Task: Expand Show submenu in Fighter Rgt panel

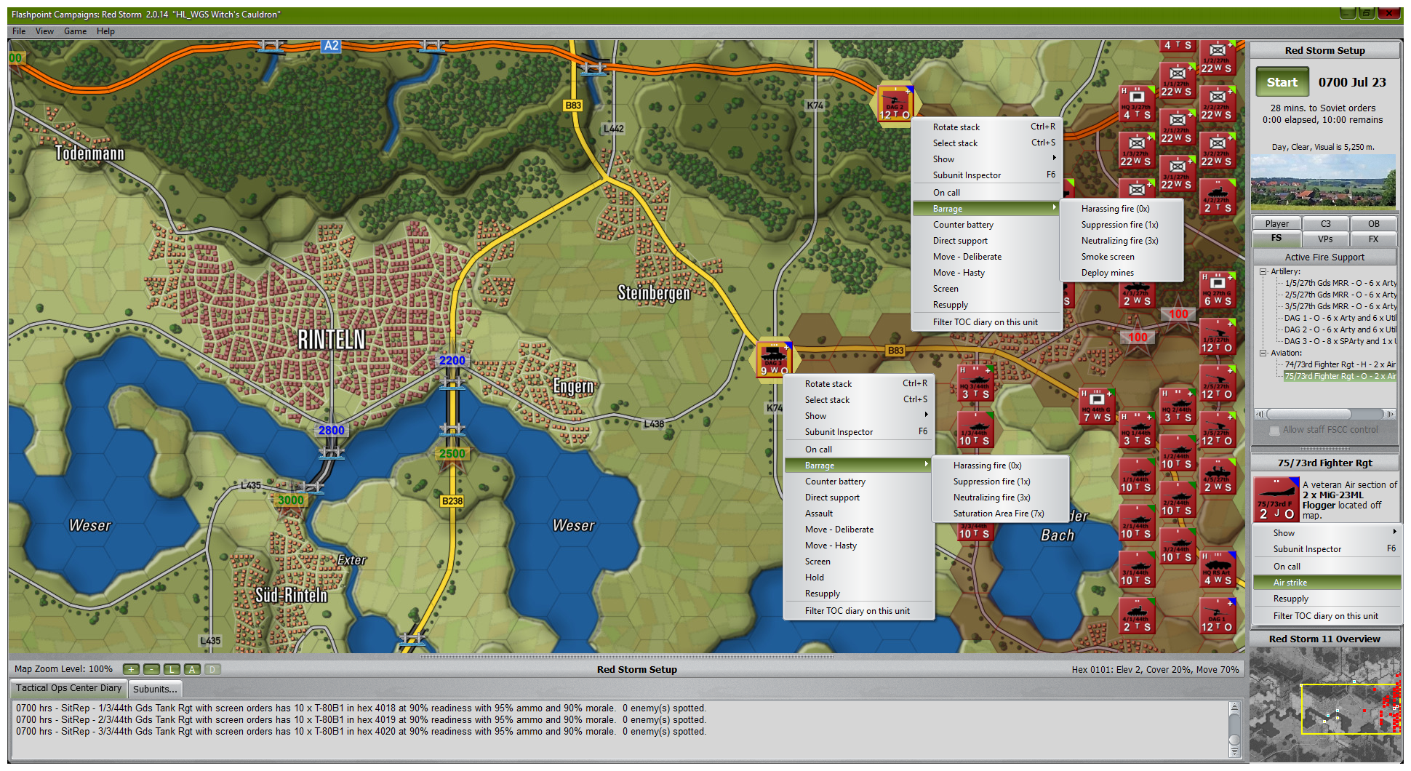Action: [1327, 533]
